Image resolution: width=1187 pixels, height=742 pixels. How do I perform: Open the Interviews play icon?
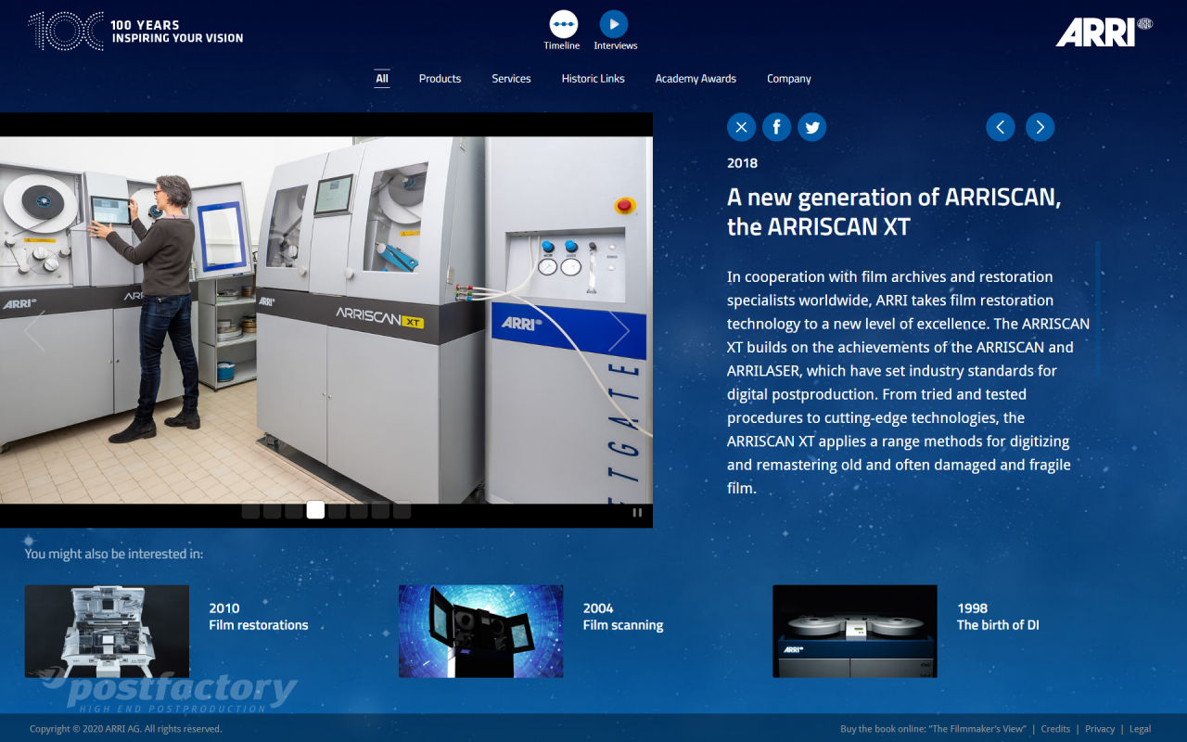[614, 24]
